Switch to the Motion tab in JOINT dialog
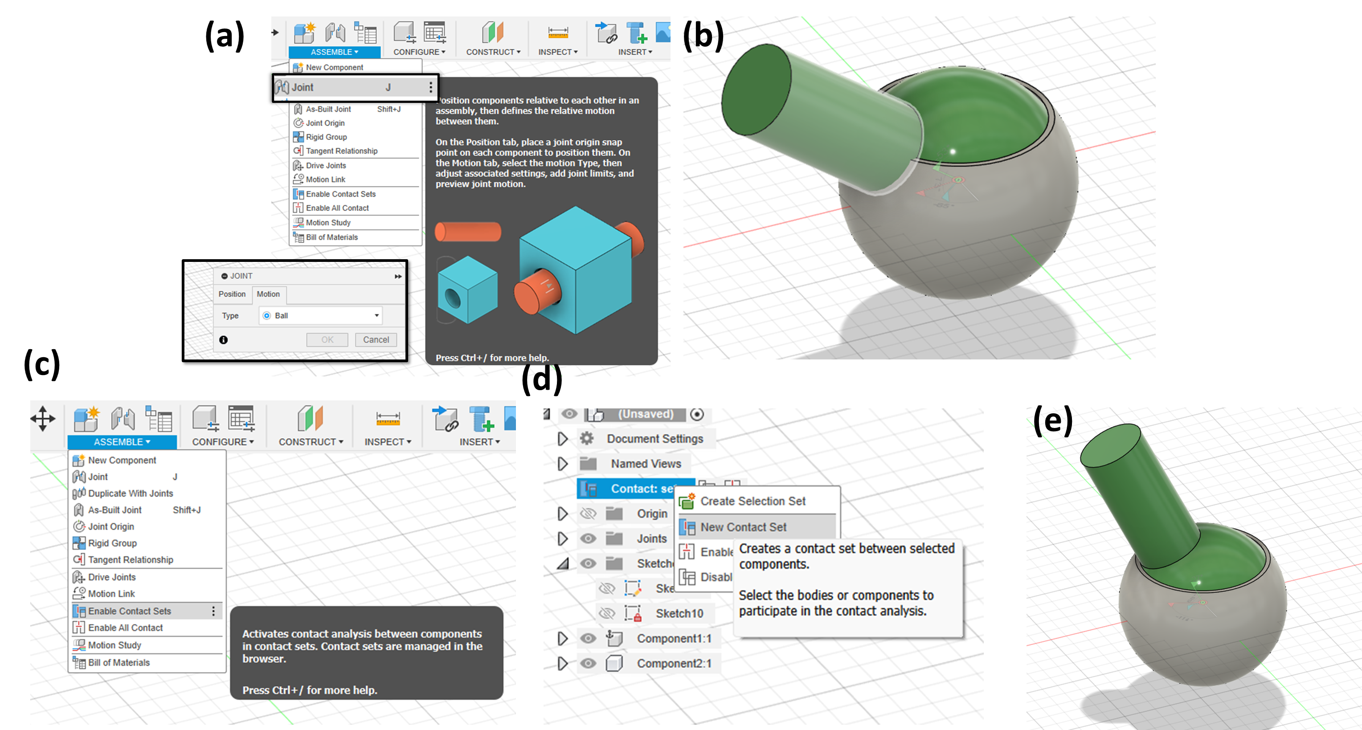This screenshot has width=1362, height=730. point(269,294)
